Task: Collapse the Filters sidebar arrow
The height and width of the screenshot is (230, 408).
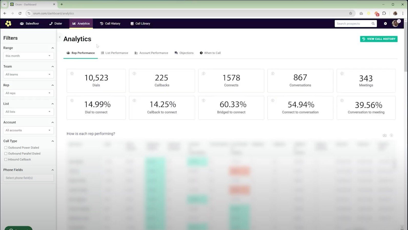Action: (60, 37)
